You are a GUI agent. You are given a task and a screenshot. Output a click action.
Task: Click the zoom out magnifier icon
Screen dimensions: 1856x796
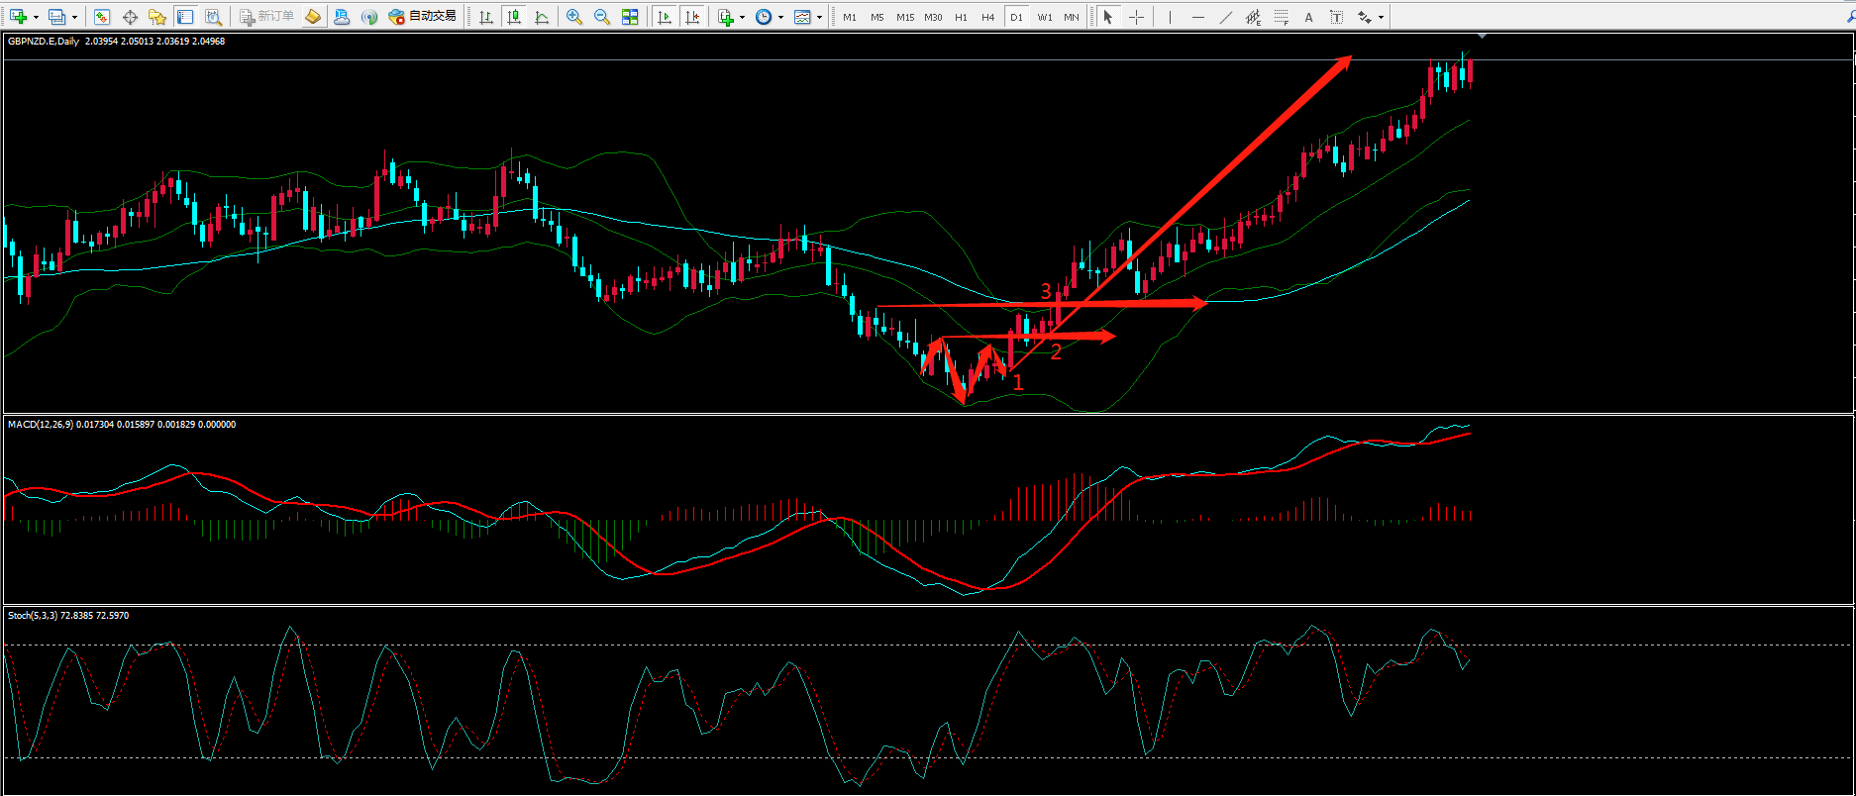pos(601,17)
